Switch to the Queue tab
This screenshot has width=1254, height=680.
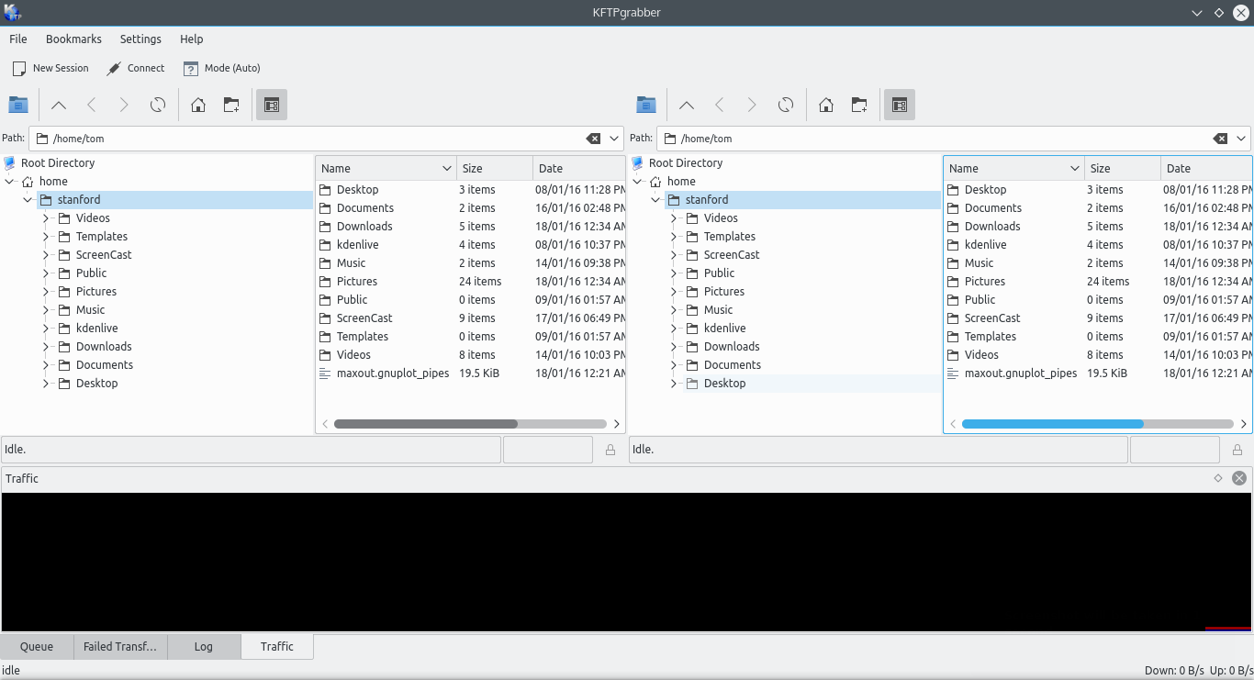point(37,647)
